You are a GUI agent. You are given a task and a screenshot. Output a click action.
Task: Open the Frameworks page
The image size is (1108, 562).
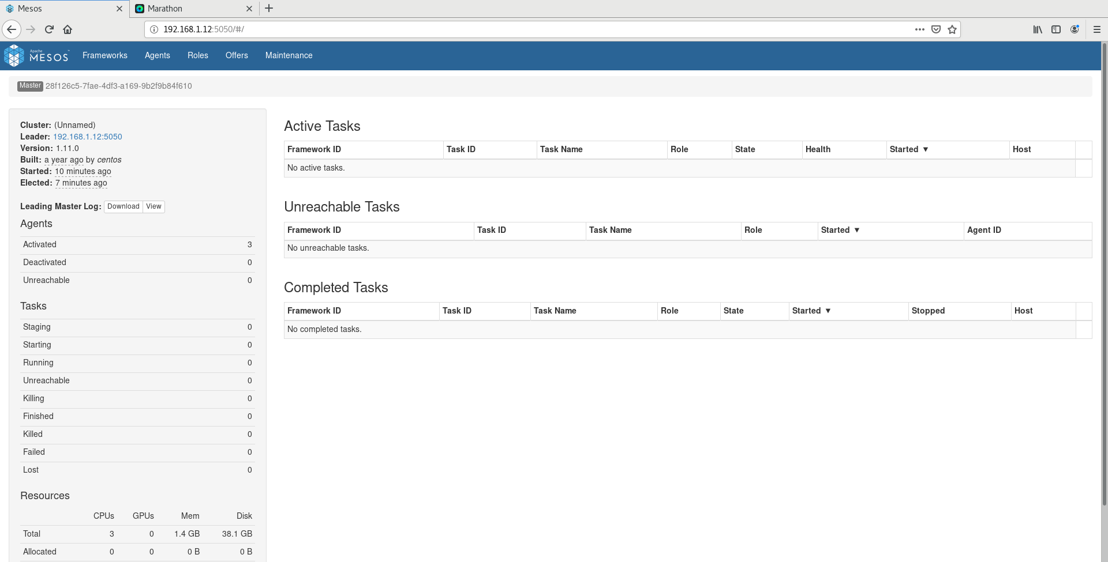[105, 55]
